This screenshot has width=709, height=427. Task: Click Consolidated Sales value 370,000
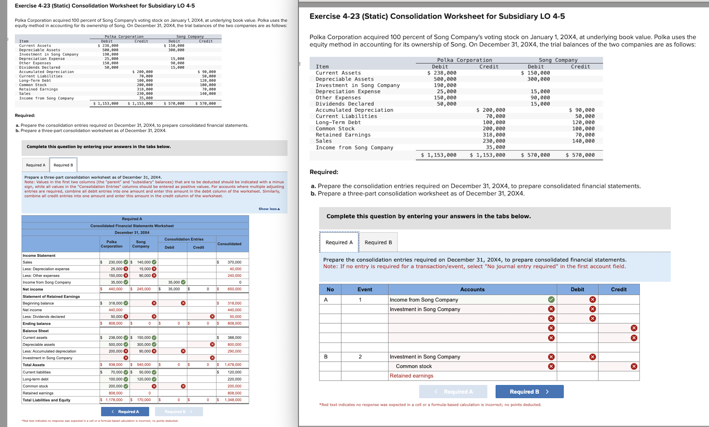click(x=234, y=262)
